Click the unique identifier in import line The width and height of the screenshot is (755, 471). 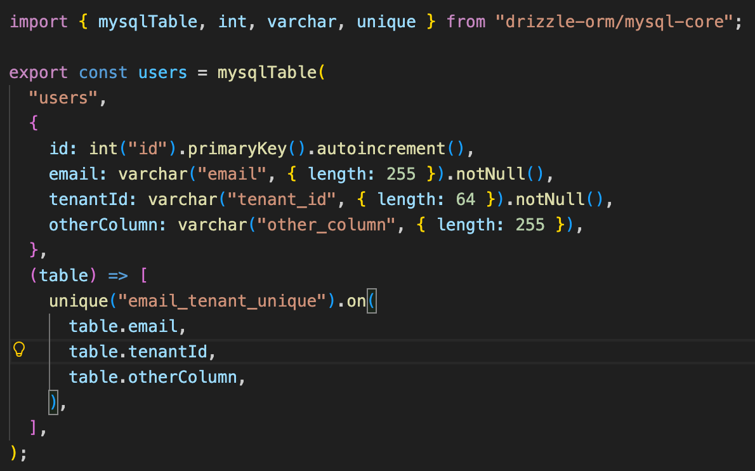386,22
